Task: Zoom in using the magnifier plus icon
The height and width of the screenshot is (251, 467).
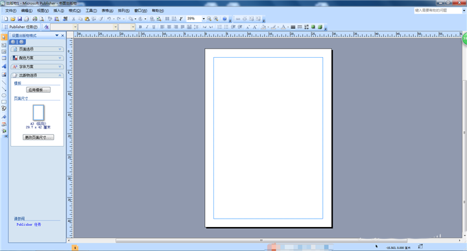Action: [216, 19]
